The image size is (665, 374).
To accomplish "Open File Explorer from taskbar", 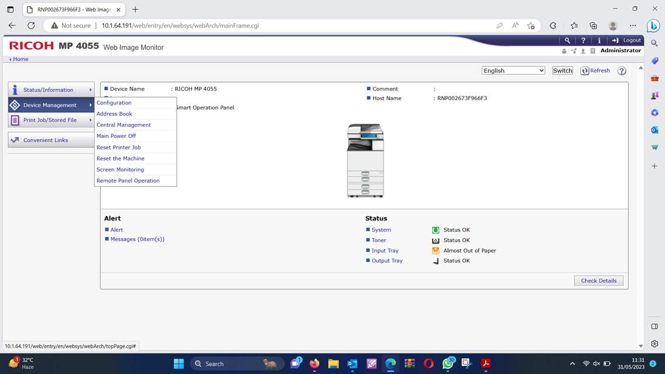I will (x=333, y=364).
